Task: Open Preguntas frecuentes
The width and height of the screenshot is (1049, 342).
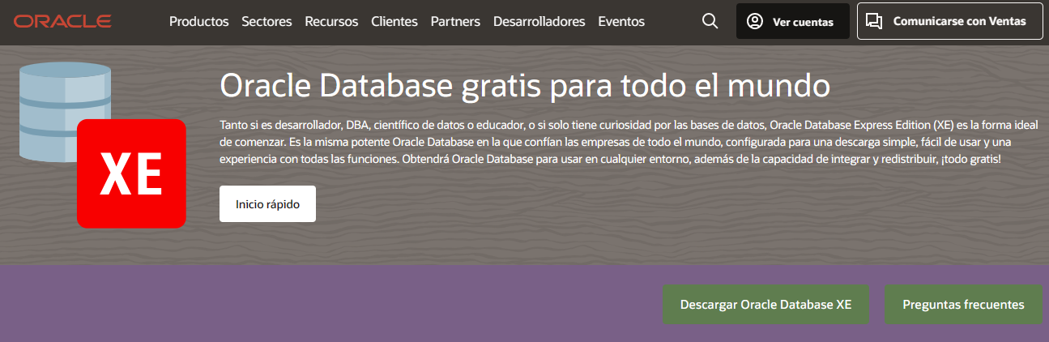Action: coord(963,305)
